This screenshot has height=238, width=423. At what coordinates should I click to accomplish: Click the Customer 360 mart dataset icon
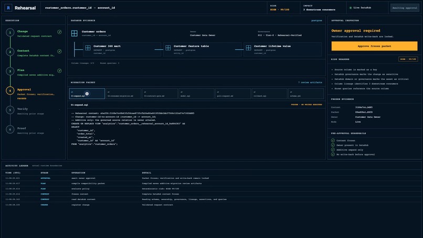coord(88,48)
